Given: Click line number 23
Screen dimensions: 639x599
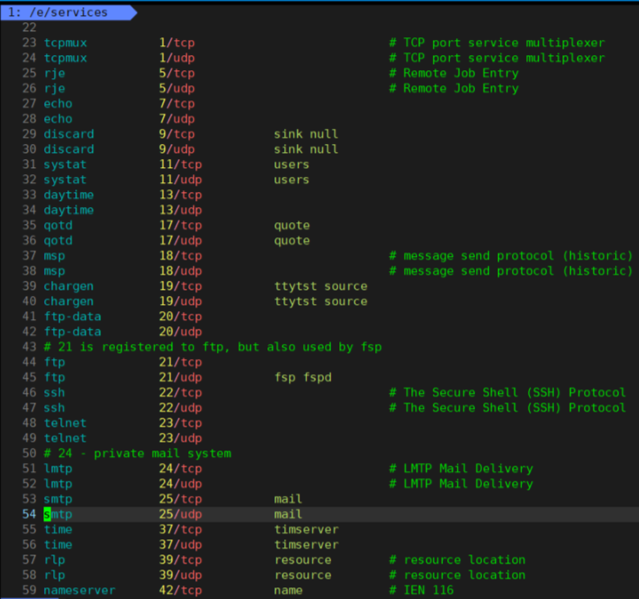Looking at the screenshot, I should (29, 43).
